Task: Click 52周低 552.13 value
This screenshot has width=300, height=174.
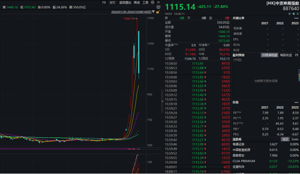Action: (225, 59)
